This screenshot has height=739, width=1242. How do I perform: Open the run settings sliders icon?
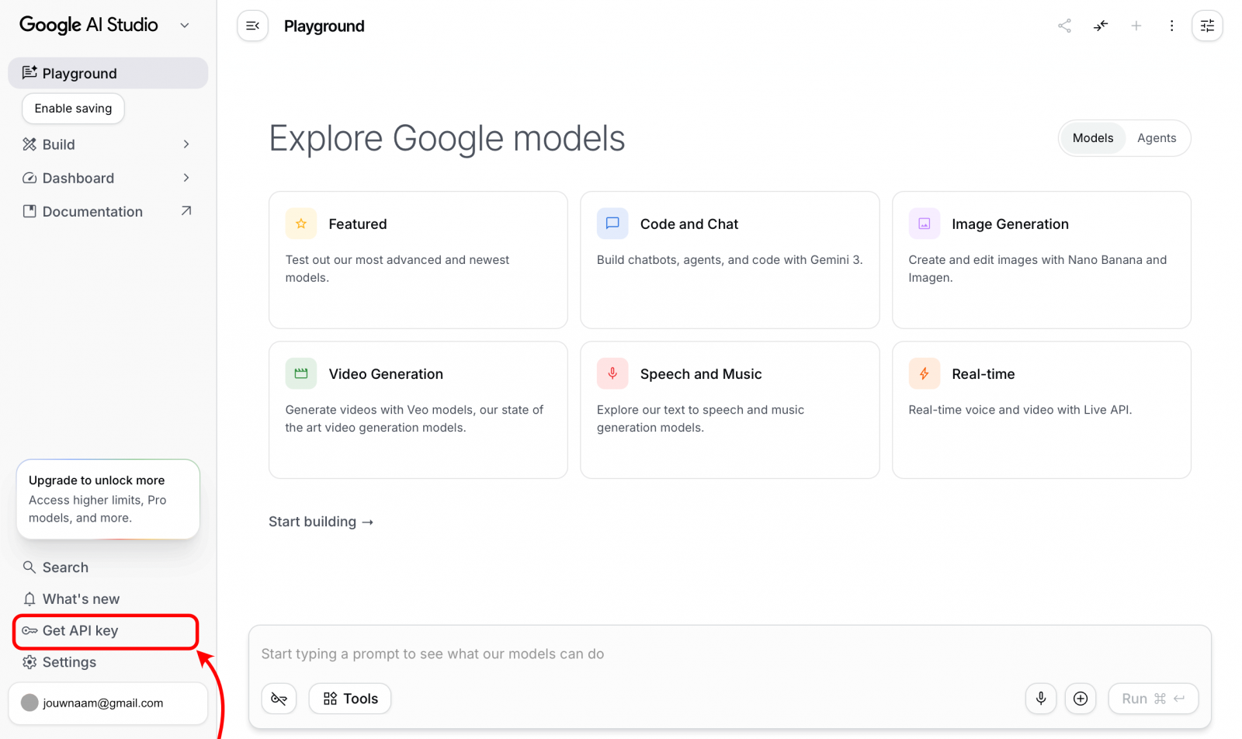(1207, 26)
